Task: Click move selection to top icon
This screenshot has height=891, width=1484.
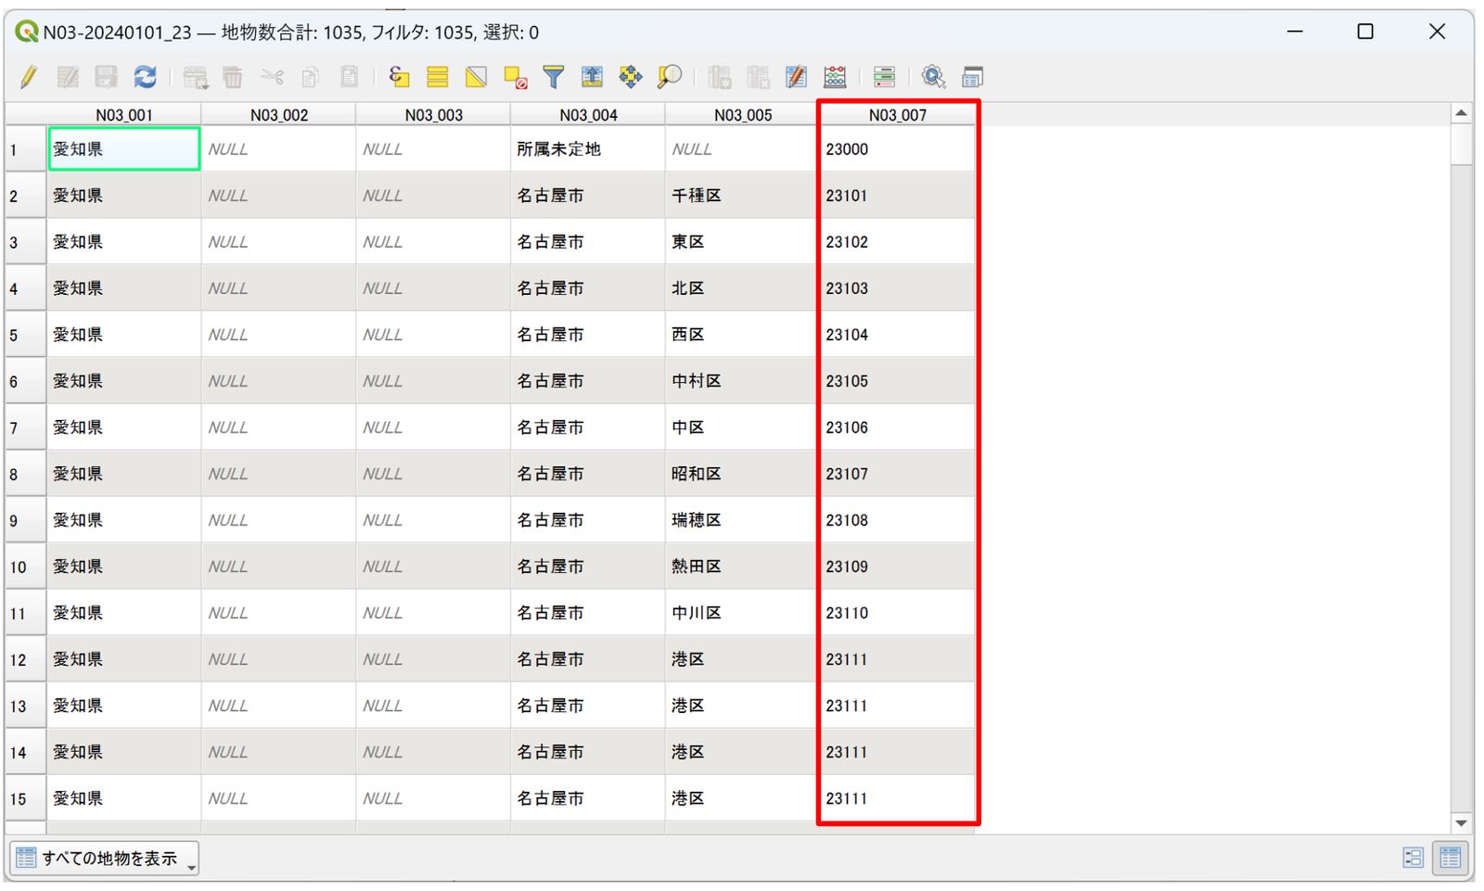Action: pos(592,77)
